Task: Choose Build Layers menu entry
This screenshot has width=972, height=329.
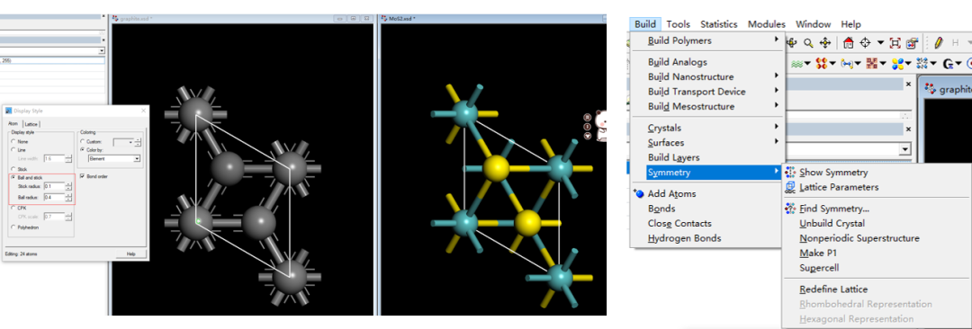Action: click(674, 157)
